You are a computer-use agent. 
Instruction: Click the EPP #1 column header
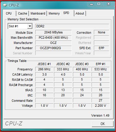tap(101, 64)
